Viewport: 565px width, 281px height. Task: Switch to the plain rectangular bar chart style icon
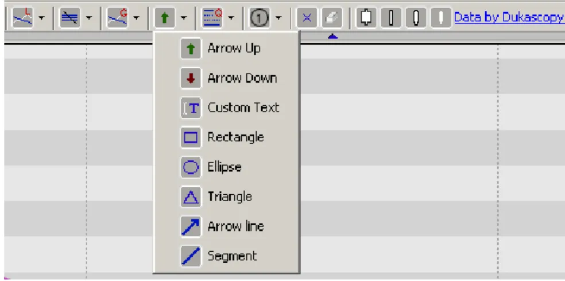[x=391, y=18]
